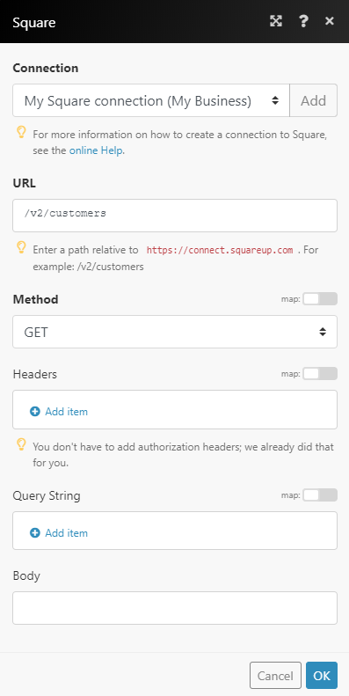Open the Connection dropdown list
The image size is (349, 696).
151,101
